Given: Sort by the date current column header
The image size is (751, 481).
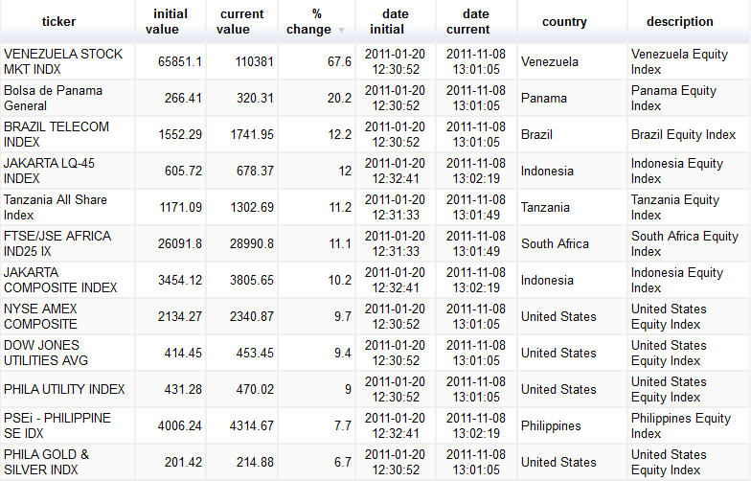Looking at the screenshot, I should pos(475,21).
